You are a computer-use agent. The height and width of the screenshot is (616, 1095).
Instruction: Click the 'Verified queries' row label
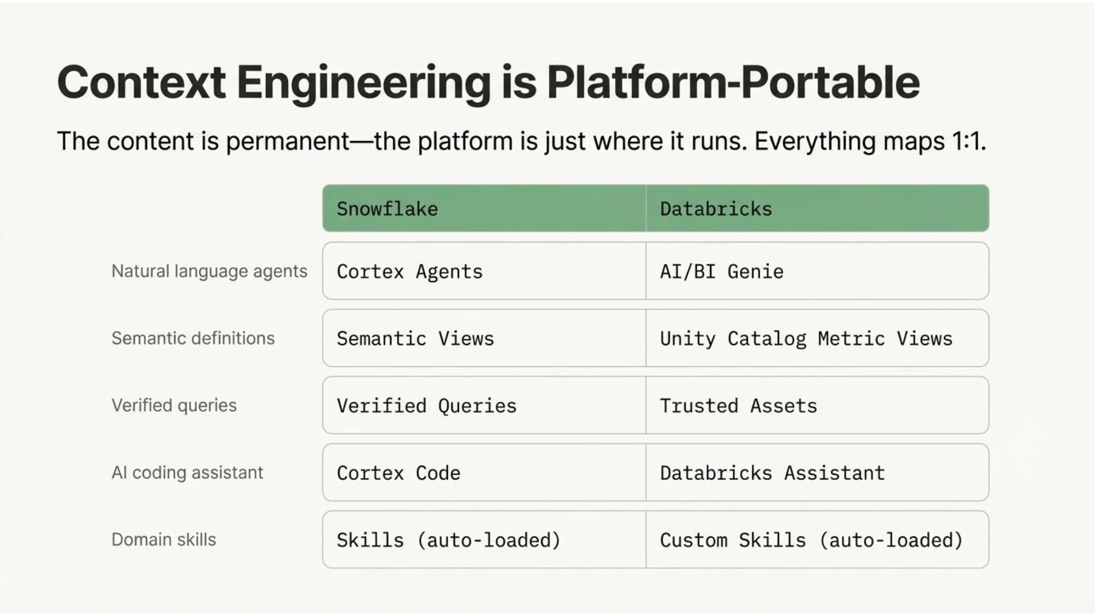pos(174,406)
